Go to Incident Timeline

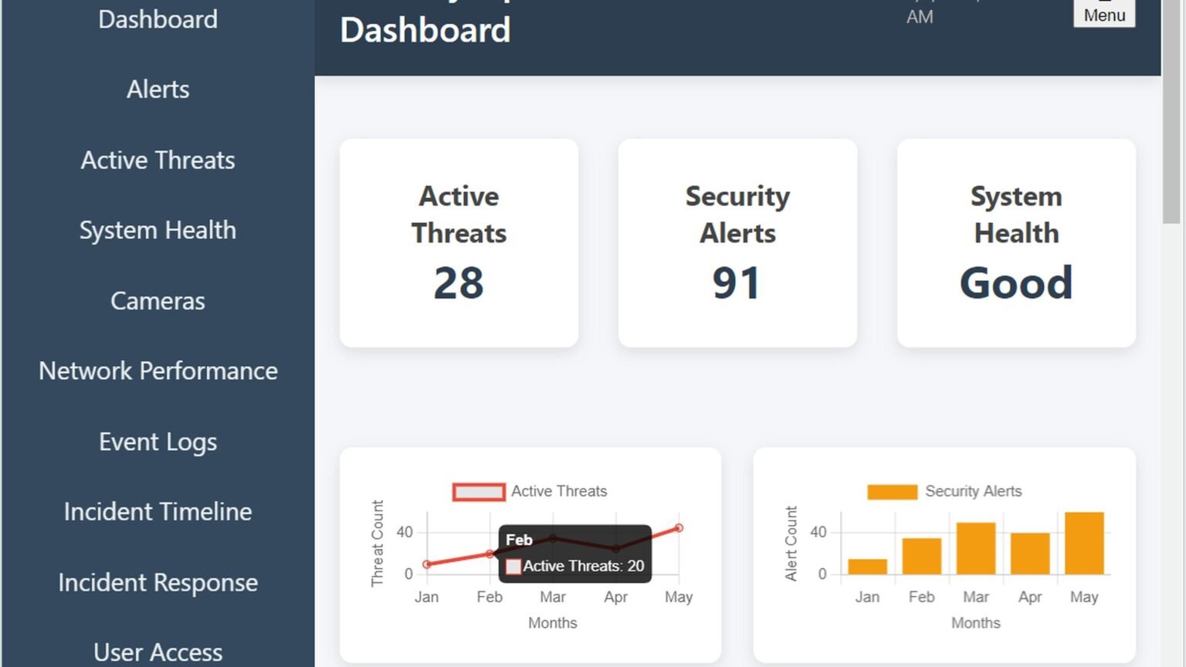(158, 511)
